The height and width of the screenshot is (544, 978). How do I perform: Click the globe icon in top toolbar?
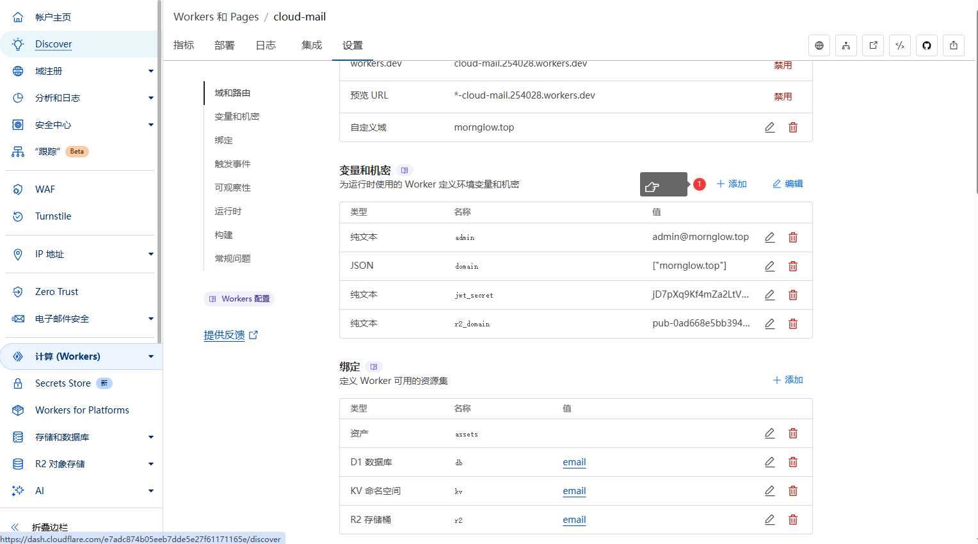pos(819,45)
